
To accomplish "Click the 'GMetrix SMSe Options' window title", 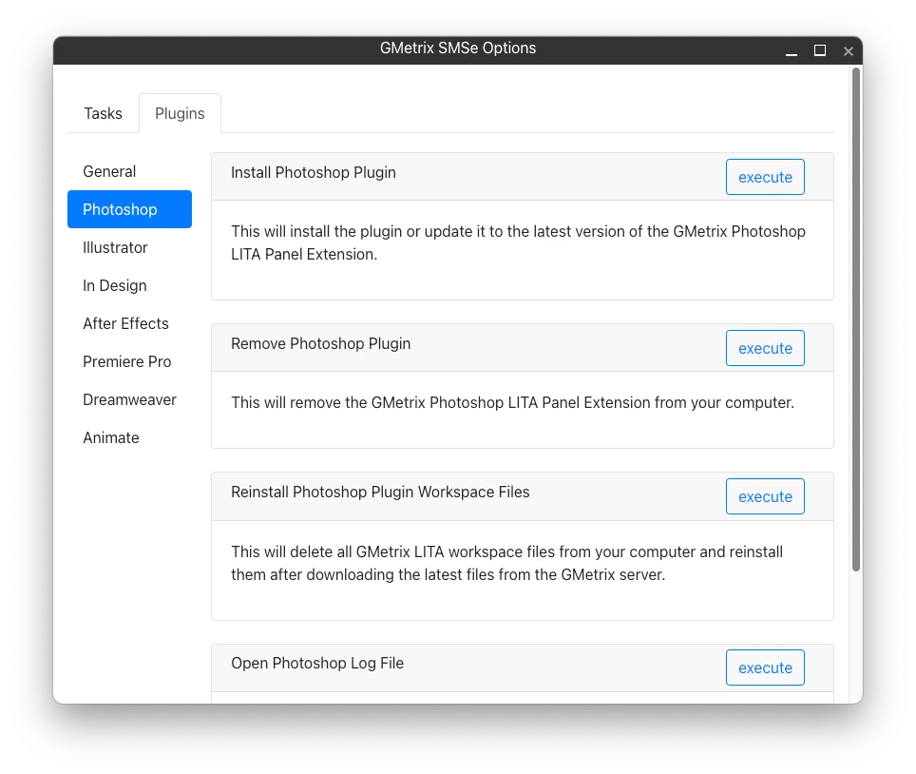I will coord(458,48).
